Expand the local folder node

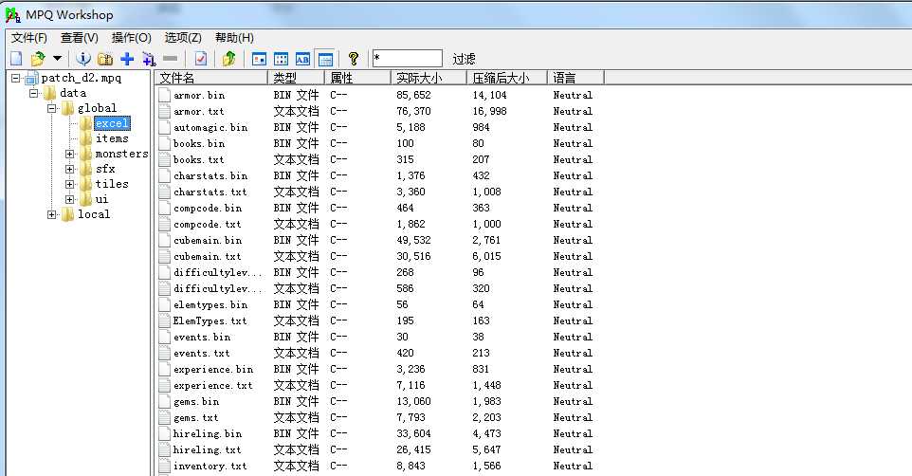click(52, 214)
